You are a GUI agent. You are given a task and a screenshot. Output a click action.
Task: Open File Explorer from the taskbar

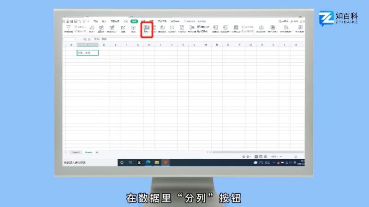[x=157, y=162]
